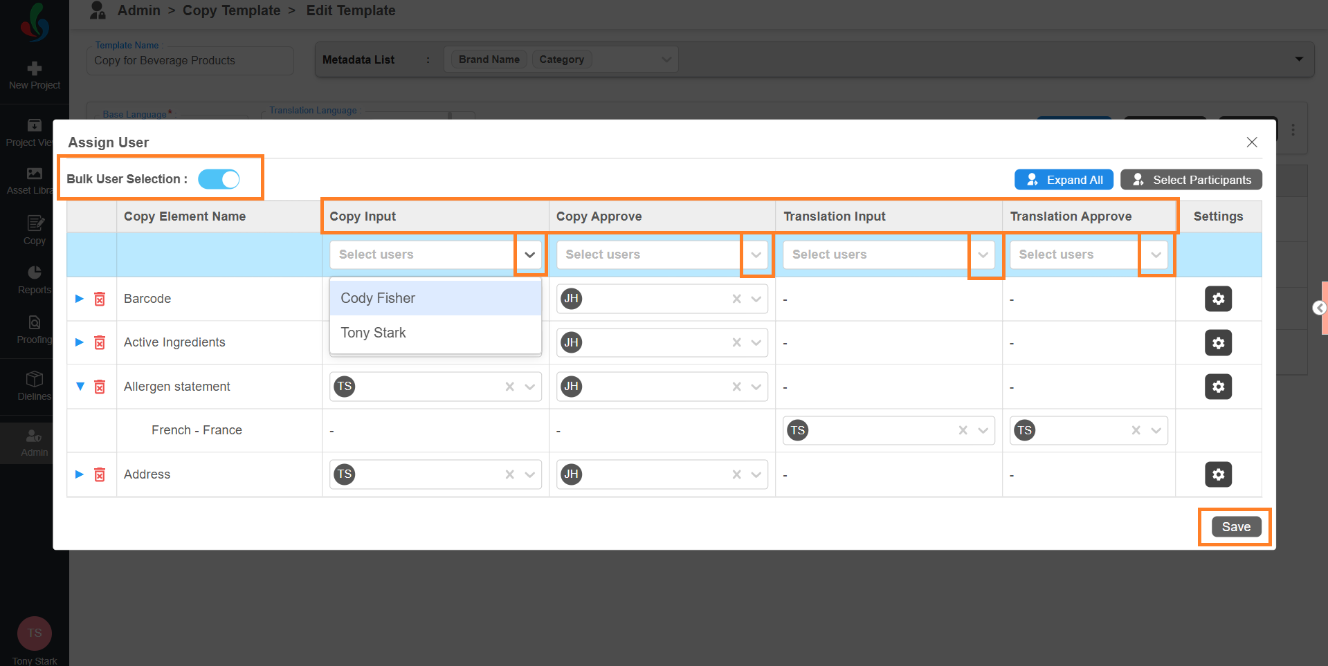This screenshot has width=1328, height=666.
Task: Open settings gear for Address row
Action: [1218, 474]
